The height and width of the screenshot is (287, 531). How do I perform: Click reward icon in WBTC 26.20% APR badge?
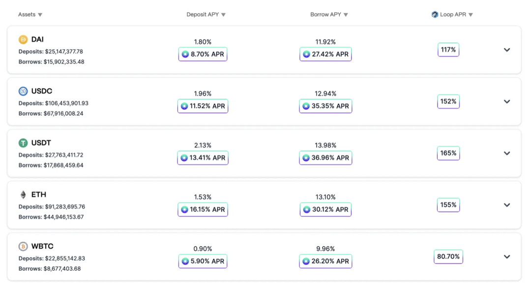tap(306, 261)
